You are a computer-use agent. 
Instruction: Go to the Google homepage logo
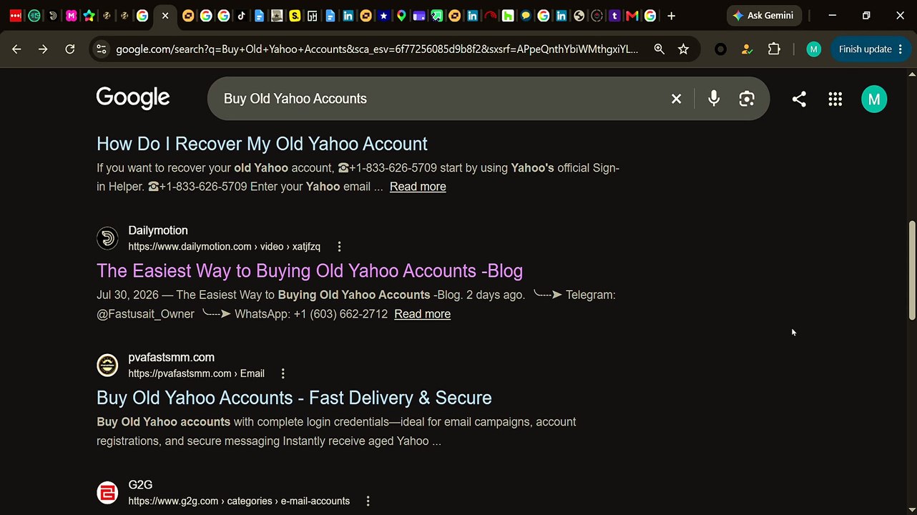tap(133, 98)
